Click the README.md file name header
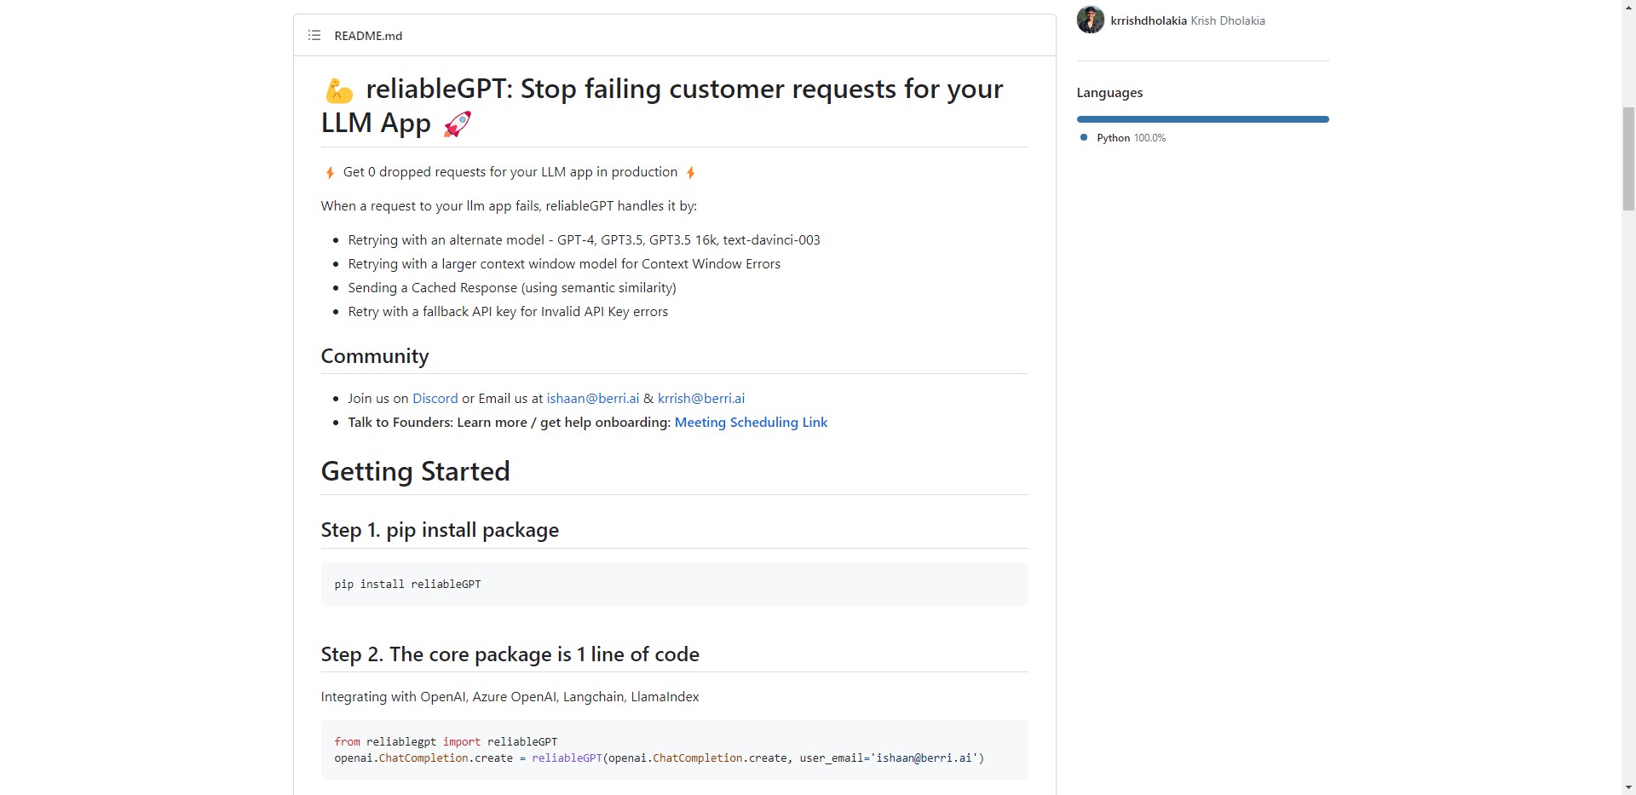 (x=368, y=36)
